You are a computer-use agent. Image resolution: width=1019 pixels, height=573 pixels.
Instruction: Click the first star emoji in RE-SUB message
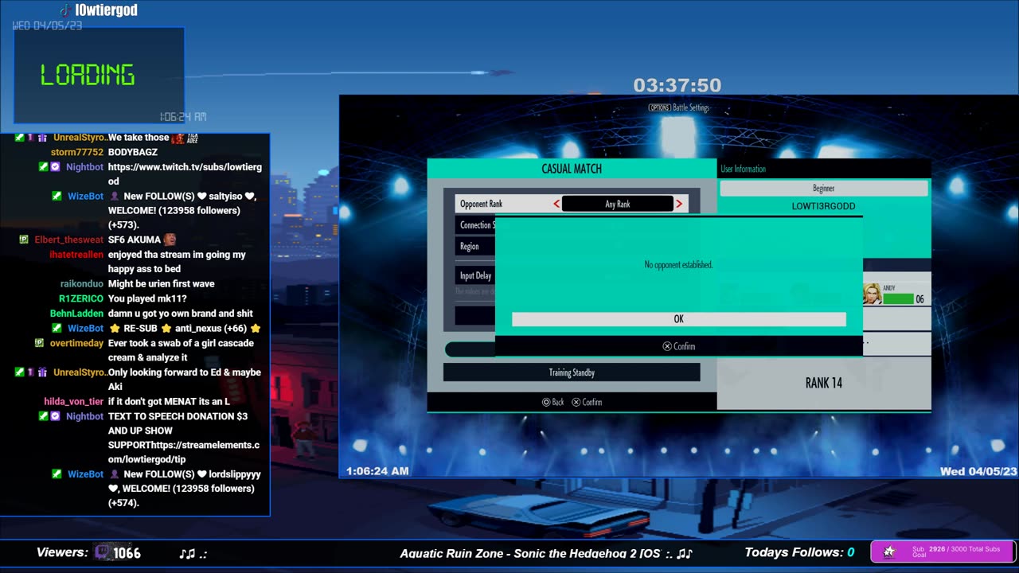(115, 328)
